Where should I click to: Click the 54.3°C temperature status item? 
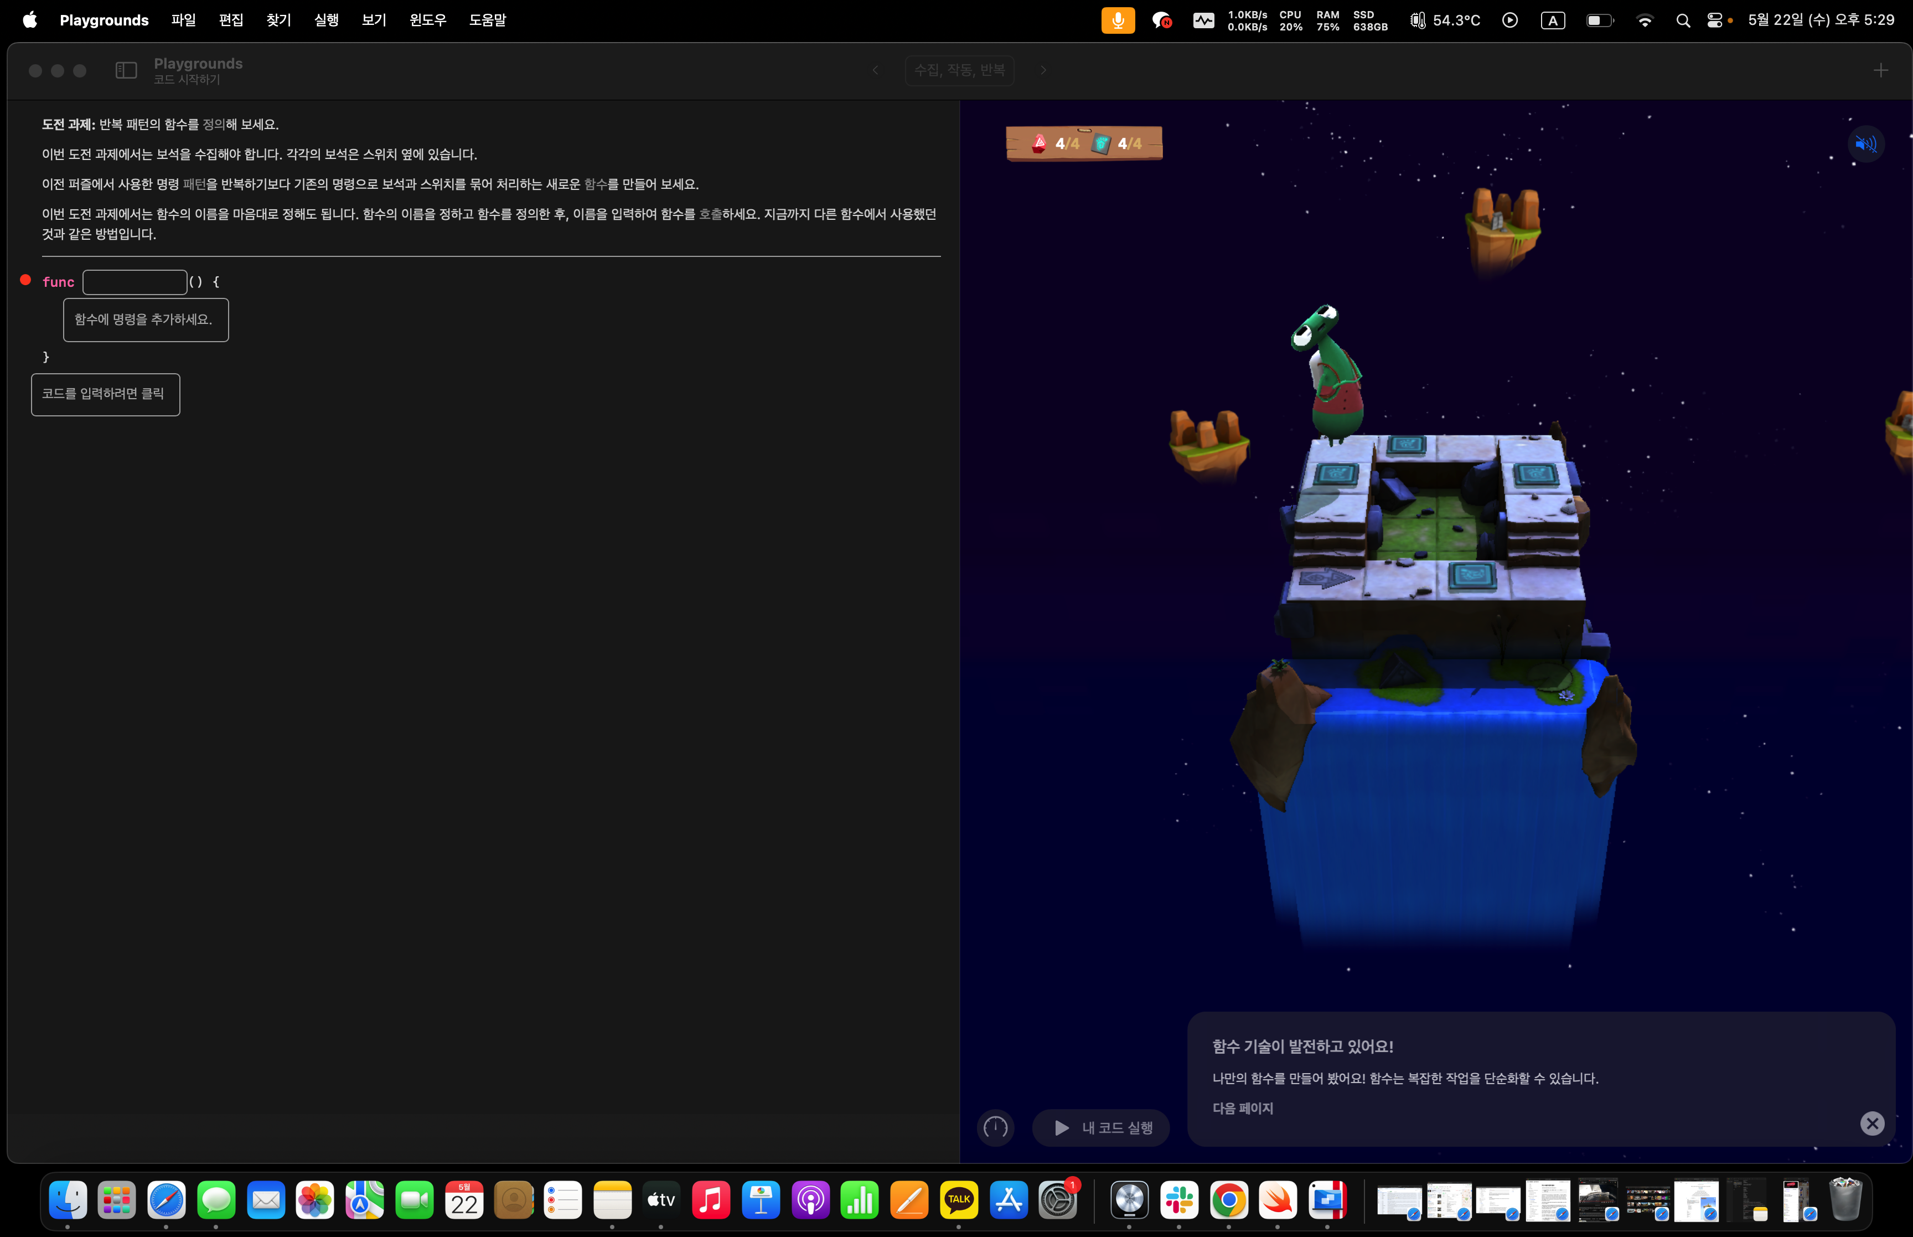[1446, 20]
